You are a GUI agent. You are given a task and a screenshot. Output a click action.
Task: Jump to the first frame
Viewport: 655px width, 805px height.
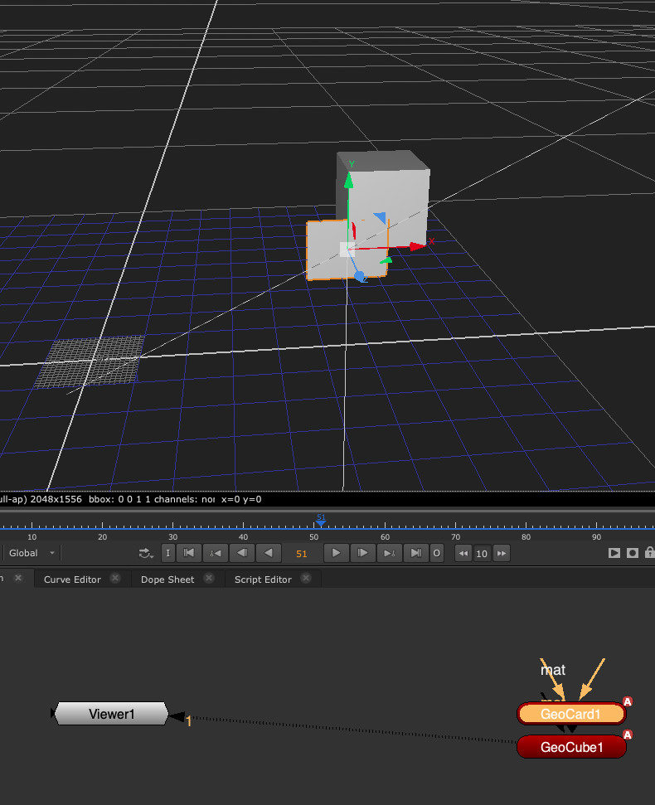[189, 553]
